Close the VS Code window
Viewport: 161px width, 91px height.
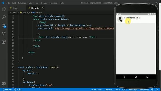coord(157,3)
